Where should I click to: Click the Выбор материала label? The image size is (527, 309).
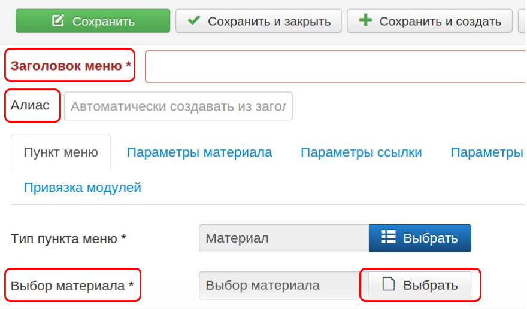[72, 285]
